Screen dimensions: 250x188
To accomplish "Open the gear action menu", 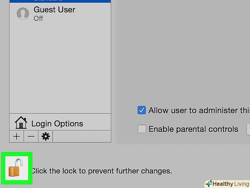I will [45, 137].
